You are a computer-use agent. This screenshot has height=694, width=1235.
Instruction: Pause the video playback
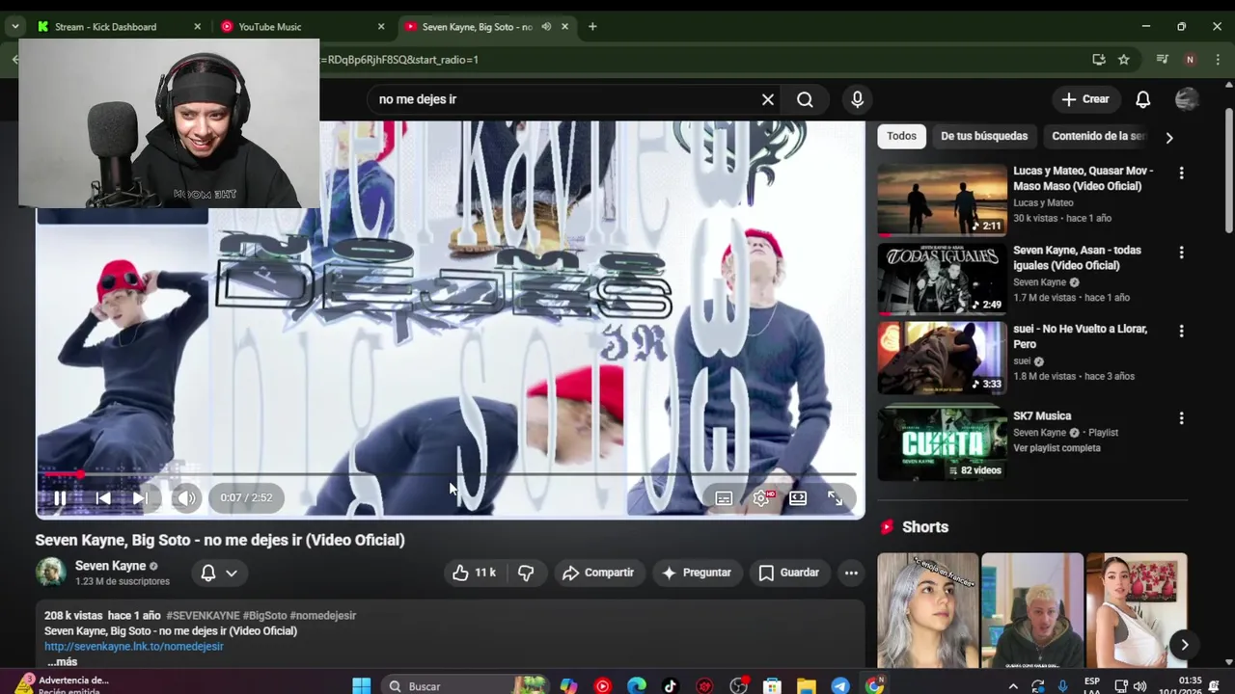tap(59, 498)
